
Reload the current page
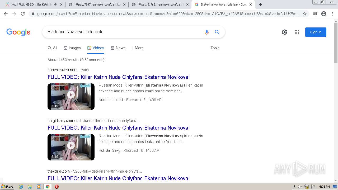coord(23,14)
